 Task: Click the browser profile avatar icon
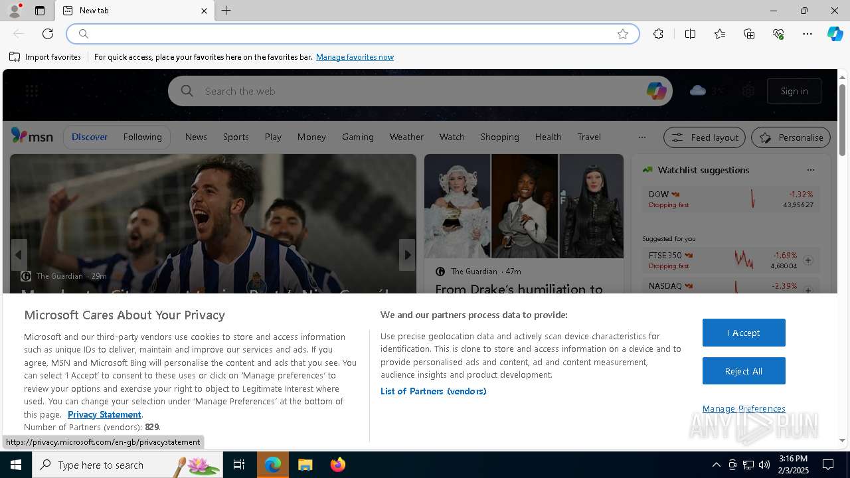14,11
